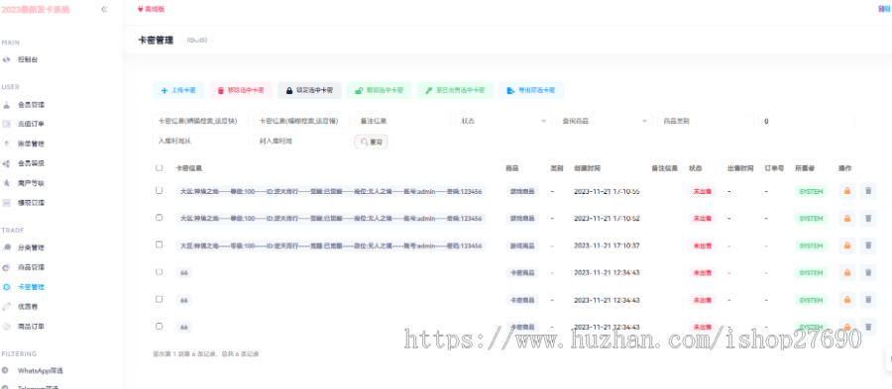Open the 控制台 dashboard icon

[6, 59]
